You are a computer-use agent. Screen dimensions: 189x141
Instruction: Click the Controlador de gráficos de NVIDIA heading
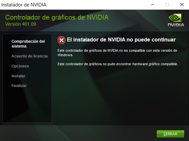(x=57, y=18)
